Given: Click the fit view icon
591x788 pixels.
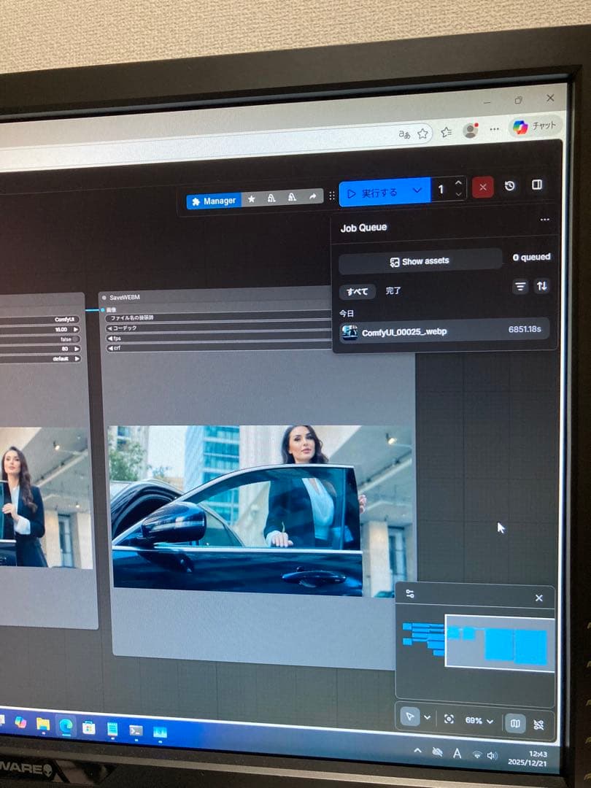Looking at the screenshot, I should [449, 719].
